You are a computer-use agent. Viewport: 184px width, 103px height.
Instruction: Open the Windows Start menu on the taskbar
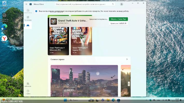click(65, 100)
